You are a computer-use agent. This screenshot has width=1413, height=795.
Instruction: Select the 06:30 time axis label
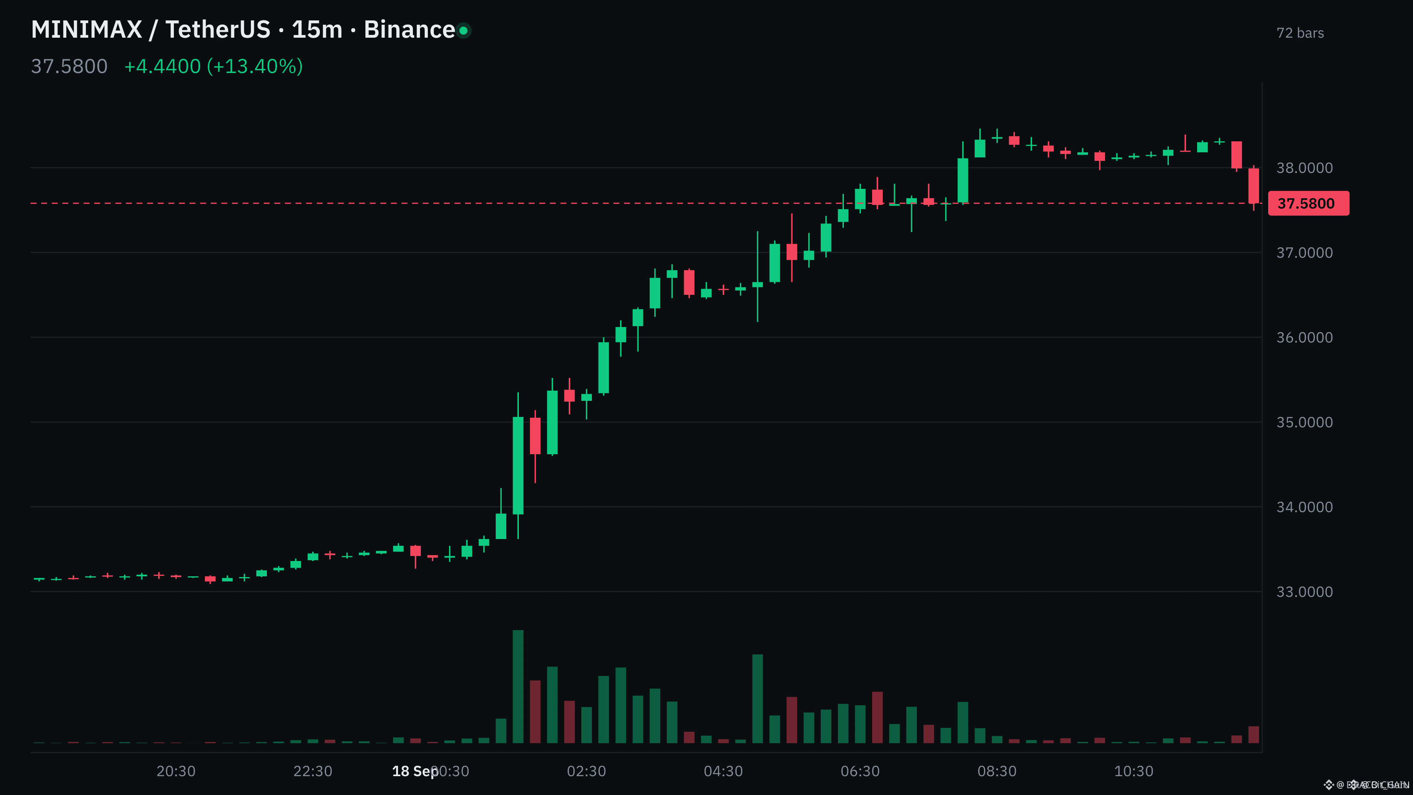[x=860, y=771]
